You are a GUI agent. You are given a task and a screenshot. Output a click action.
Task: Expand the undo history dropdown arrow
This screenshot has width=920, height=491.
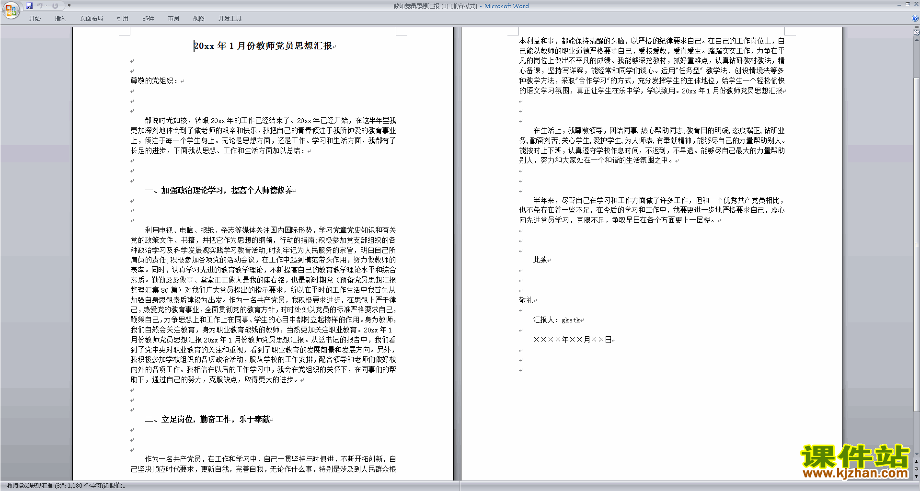tap(47, 6)
